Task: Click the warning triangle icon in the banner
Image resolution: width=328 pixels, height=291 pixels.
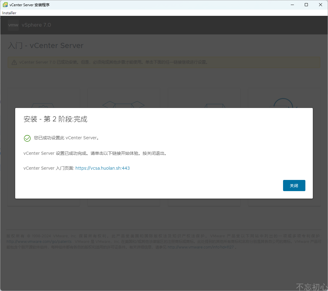Action: point(14,62)
